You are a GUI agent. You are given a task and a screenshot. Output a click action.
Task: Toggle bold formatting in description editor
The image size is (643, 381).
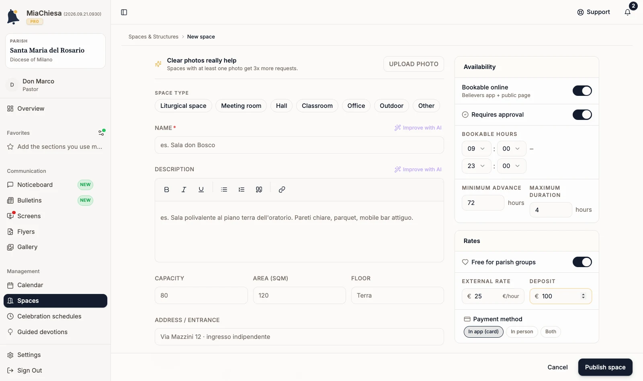(x=166, y=190)
